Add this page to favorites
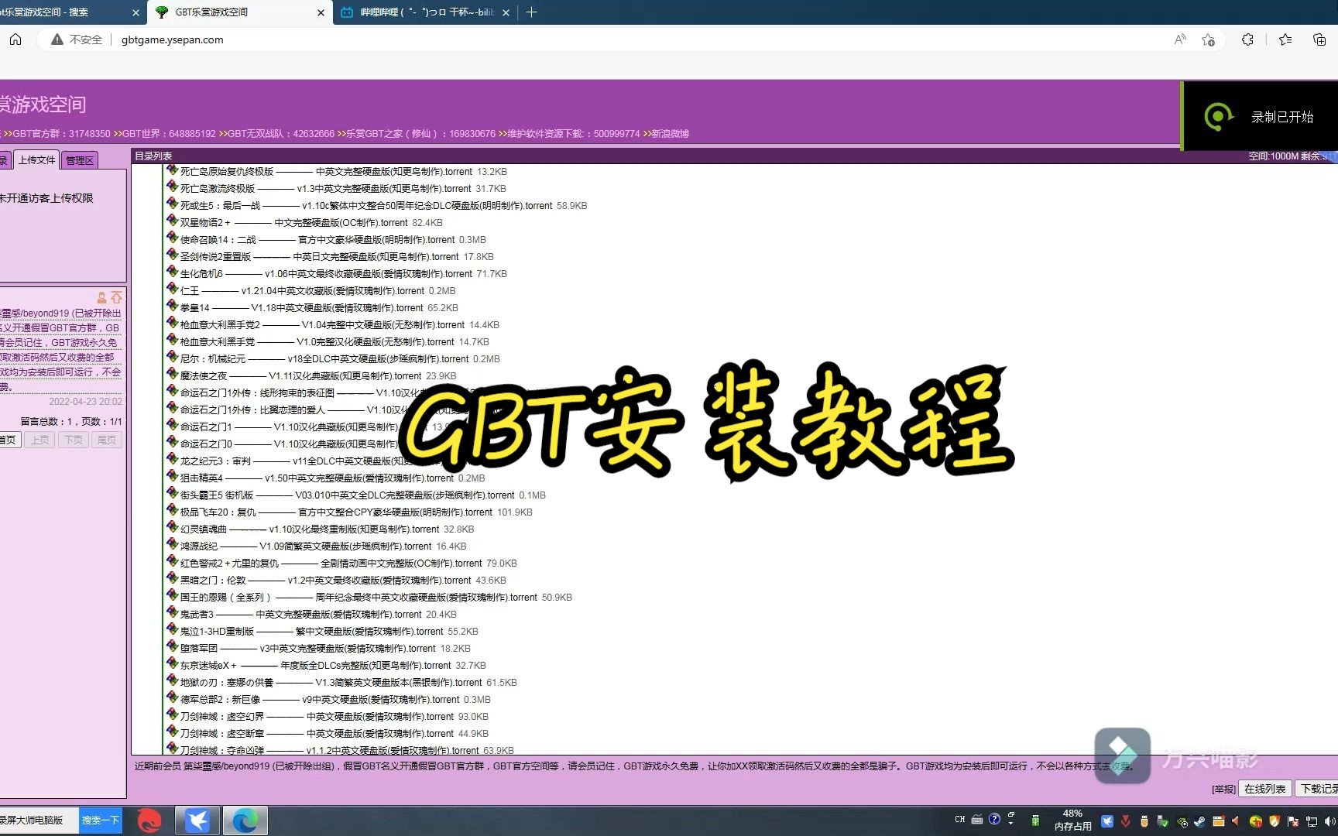 click(x=1208, y=39)
